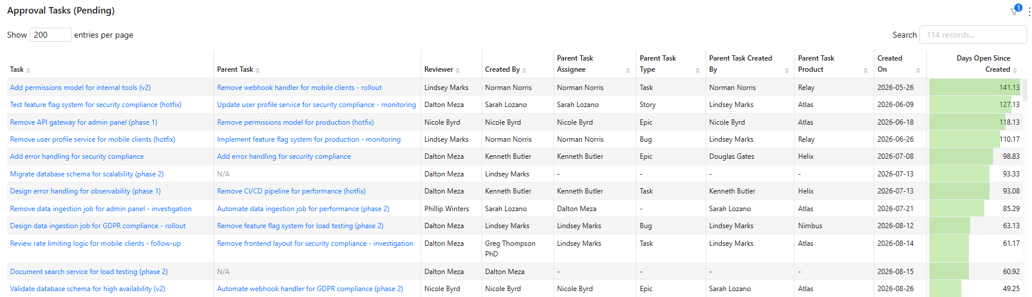Select created date 2026-06-18
The image size is (1032, 297).
pyautogui.click(x=895, y=122)
